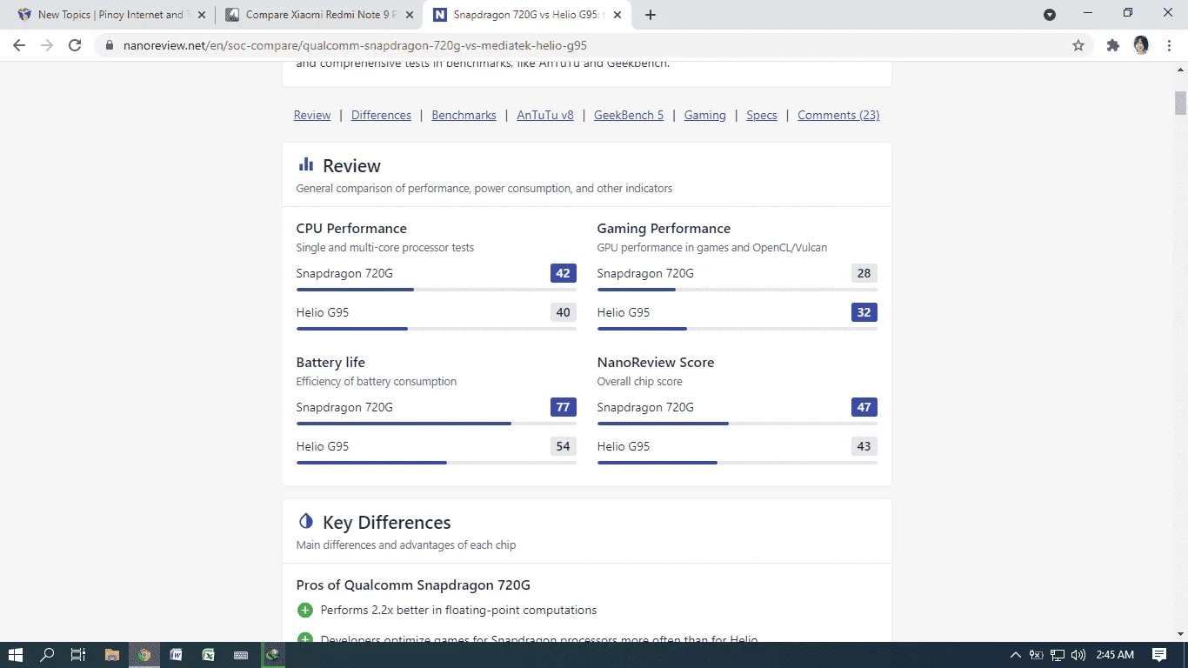The width and height of the screenshot is (1188, 668).
Task: Select the Snapdragon 720G vs Helio G95 tab
Action: [528, 15]
